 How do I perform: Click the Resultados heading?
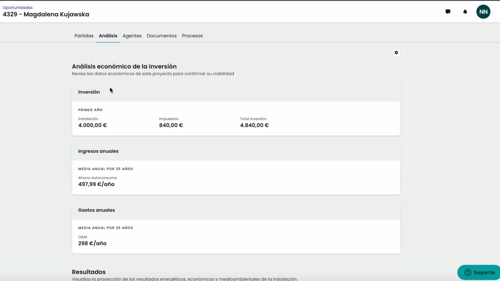(x=89, y=272)
